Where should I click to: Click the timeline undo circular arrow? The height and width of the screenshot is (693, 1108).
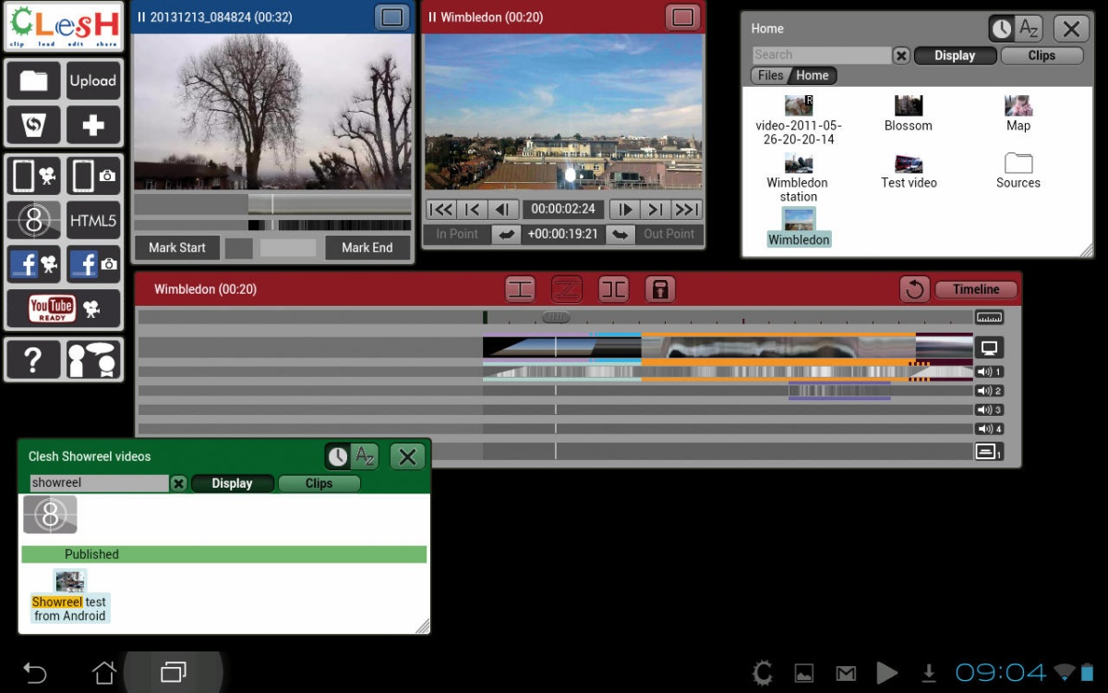915,289
